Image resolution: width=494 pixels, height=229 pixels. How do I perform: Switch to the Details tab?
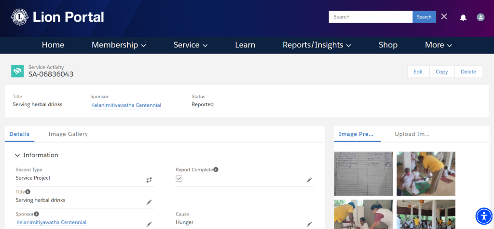tap(19, 134)
